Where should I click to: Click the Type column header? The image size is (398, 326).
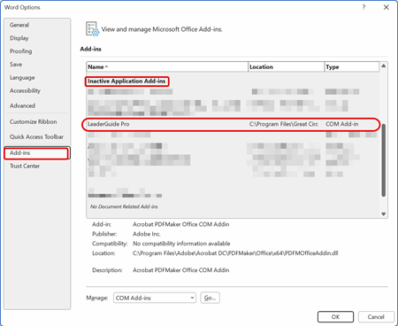point(351,66)
